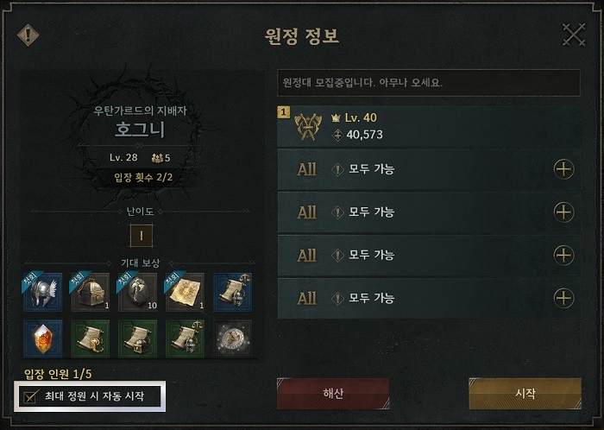The height and width of the screenshot is (430, 604).
Task: Select the treasure chest reward icon
Action: (91, 292)
